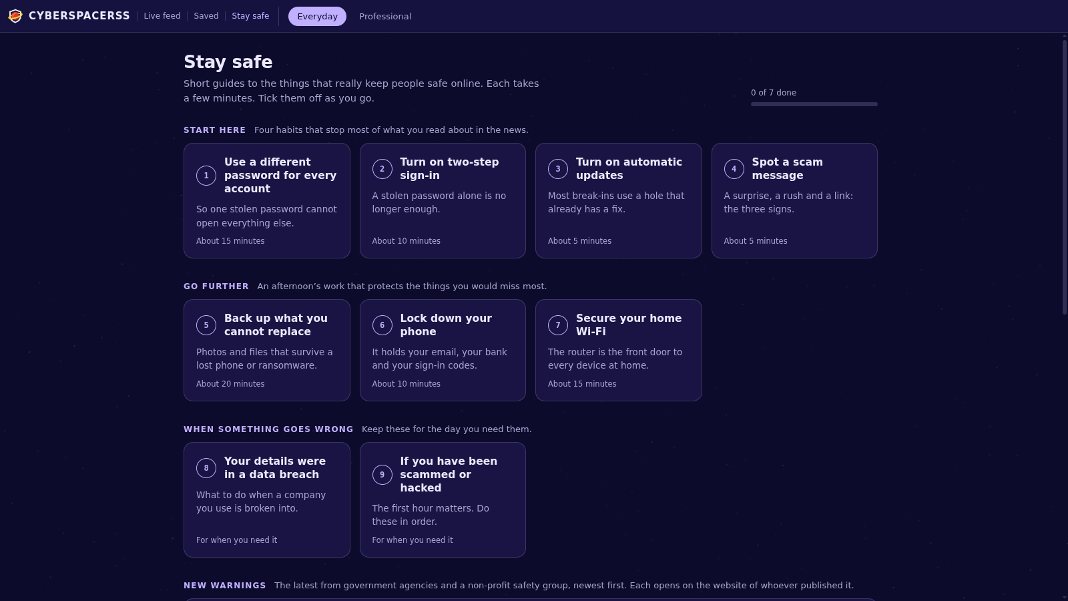Click the page's vertical scrollbar thumb
The height and width of the screenshot is (601, 1068).
pos(1065,177)
